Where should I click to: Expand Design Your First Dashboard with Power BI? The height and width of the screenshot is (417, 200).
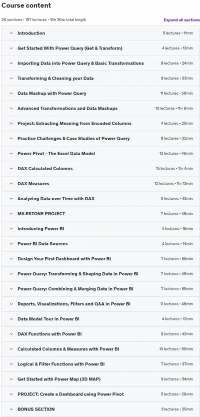100,259
